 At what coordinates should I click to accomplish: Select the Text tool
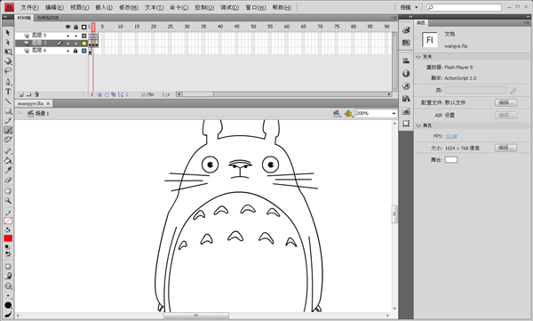tap(8, 92)
